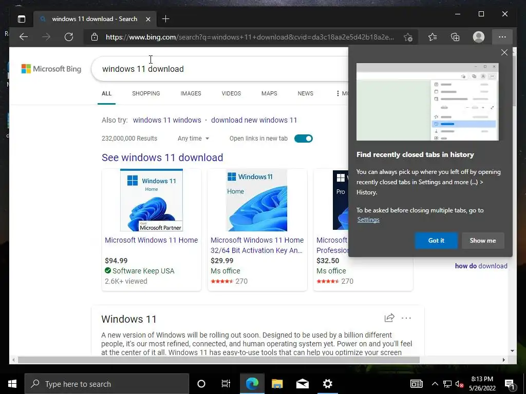
Task: Open Cortana circle icon
Action: 201,384
